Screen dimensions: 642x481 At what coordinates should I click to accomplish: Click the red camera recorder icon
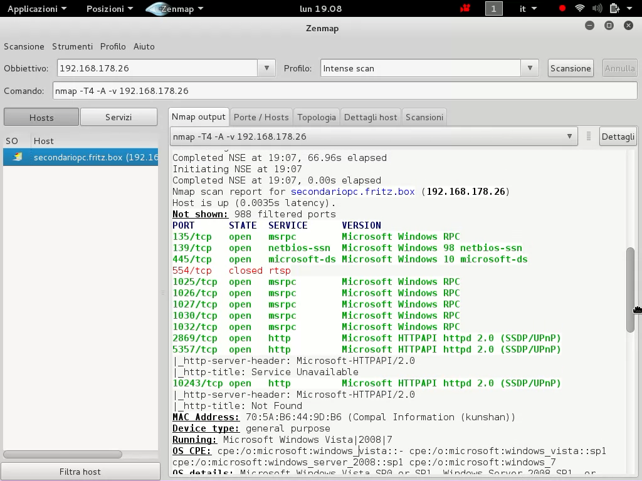click(465, 9)
